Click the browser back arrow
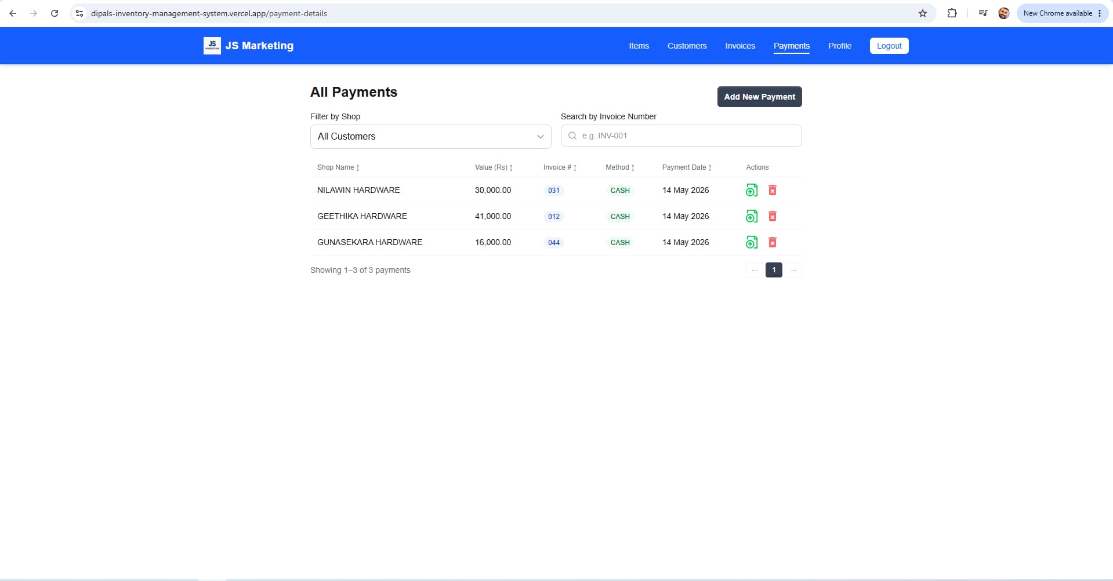Screen dimensions: 1113x581 click(13, 13)
